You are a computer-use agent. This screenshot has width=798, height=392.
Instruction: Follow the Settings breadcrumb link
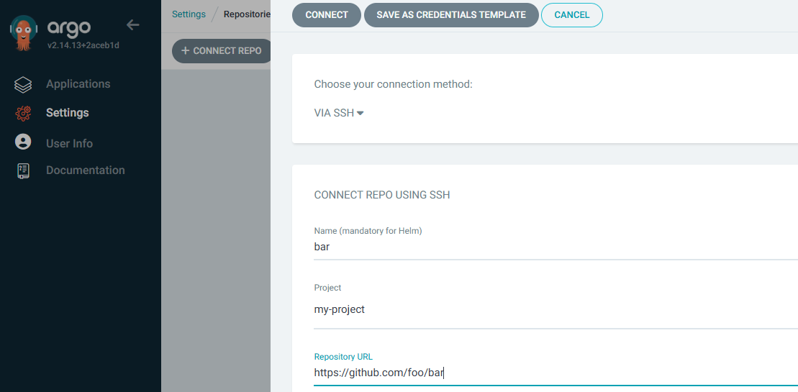189,14
